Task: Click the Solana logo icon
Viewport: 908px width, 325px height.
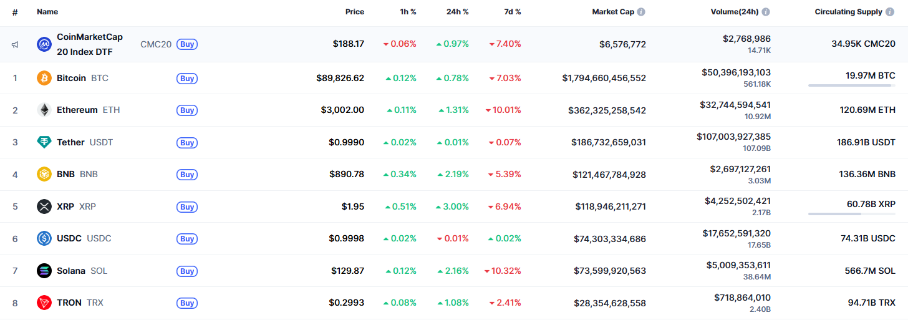Action: (x=44, y=271)
